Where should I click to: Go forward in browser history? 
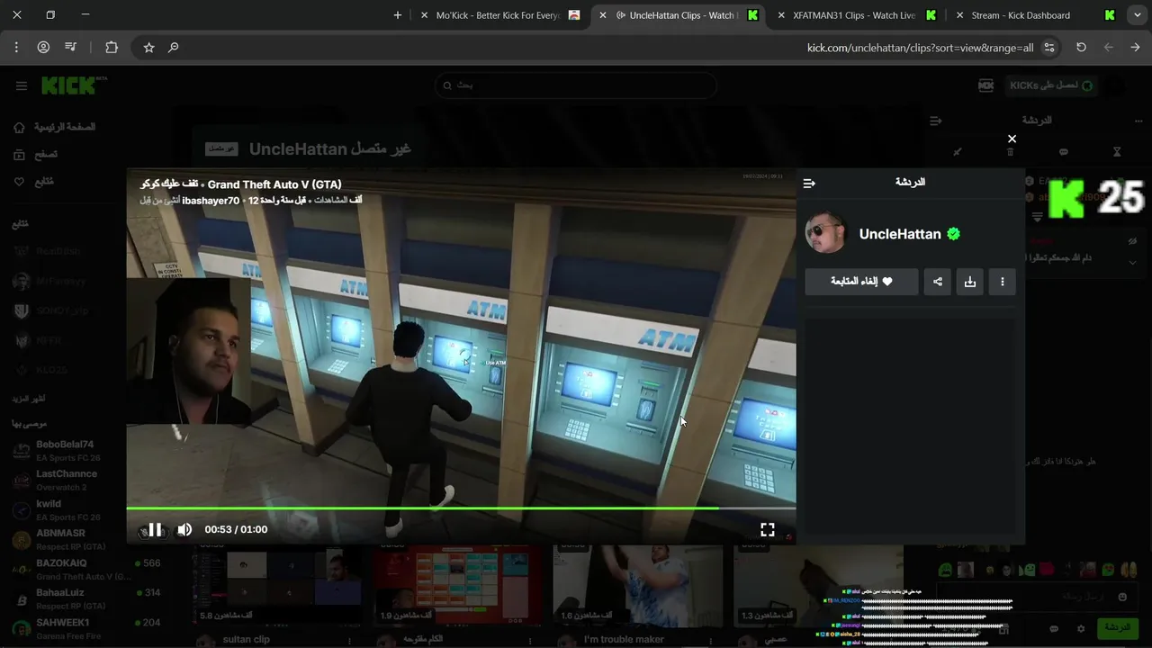[x=1136, y=48]
